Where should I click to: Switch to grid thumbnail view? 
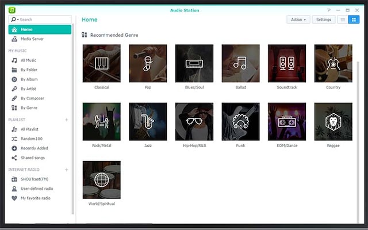[354, 20]
